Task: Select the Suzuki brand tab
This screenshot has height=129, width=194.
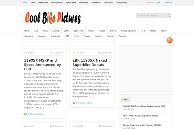Action: click(x=98, y=36)
